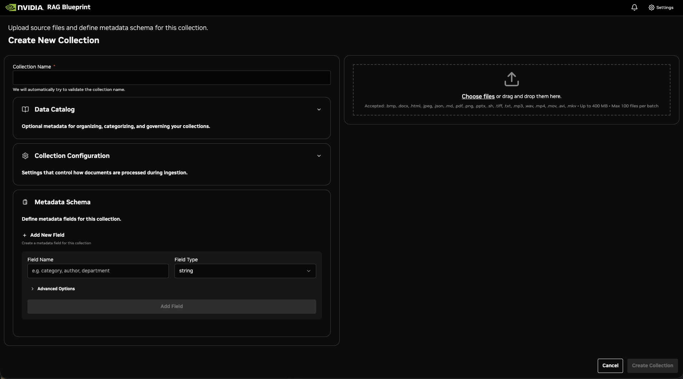683x379 pixels.
Task: Click the Data Catalog book icon
Action: 25,109
